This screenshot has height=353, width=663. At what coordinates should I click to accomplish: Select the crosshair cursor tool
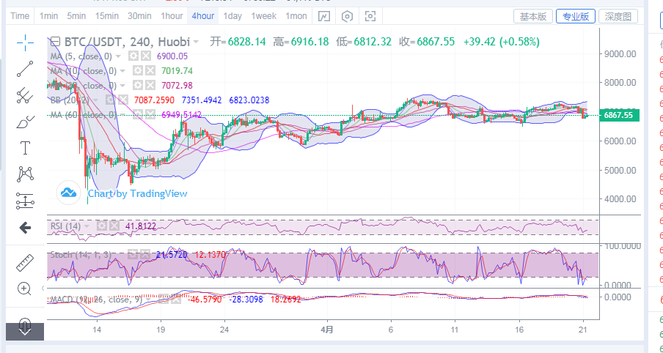tap(25, 42)
